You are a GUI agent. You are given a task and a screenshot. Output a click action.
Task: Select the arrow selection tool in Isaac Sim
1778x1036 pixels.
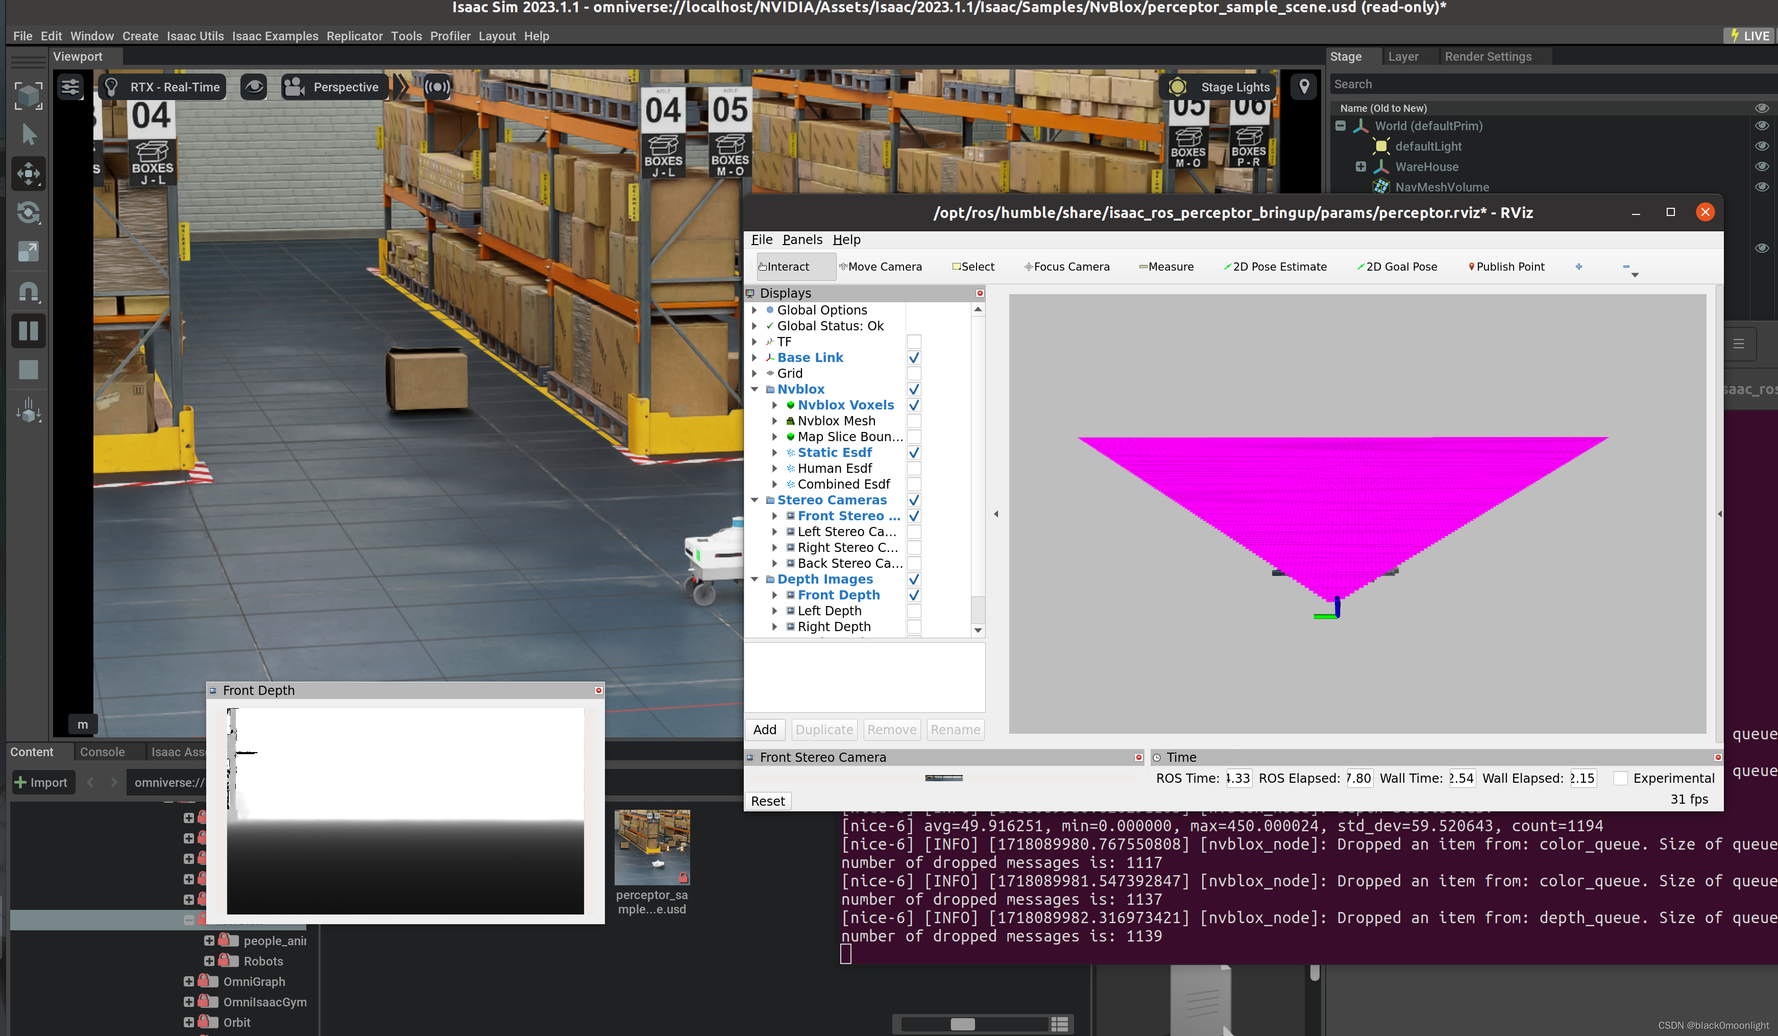point(28,134)
